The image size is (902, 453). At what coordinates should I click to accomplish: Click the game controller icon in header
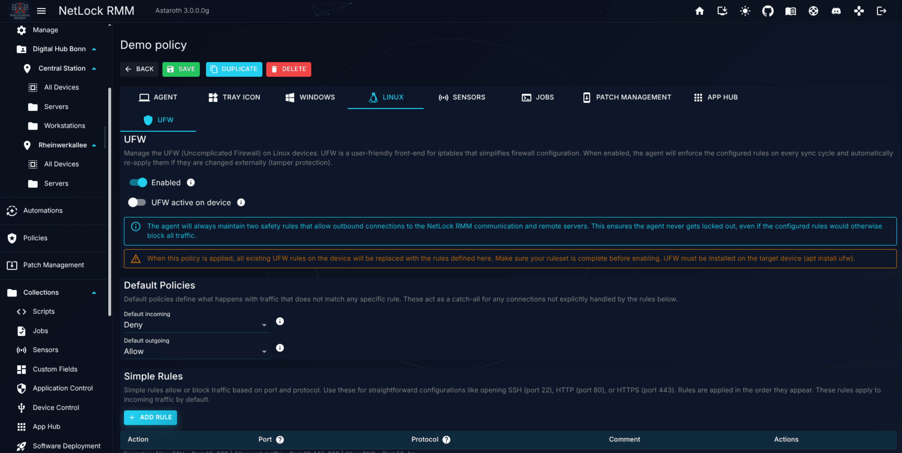coord(859,11)
